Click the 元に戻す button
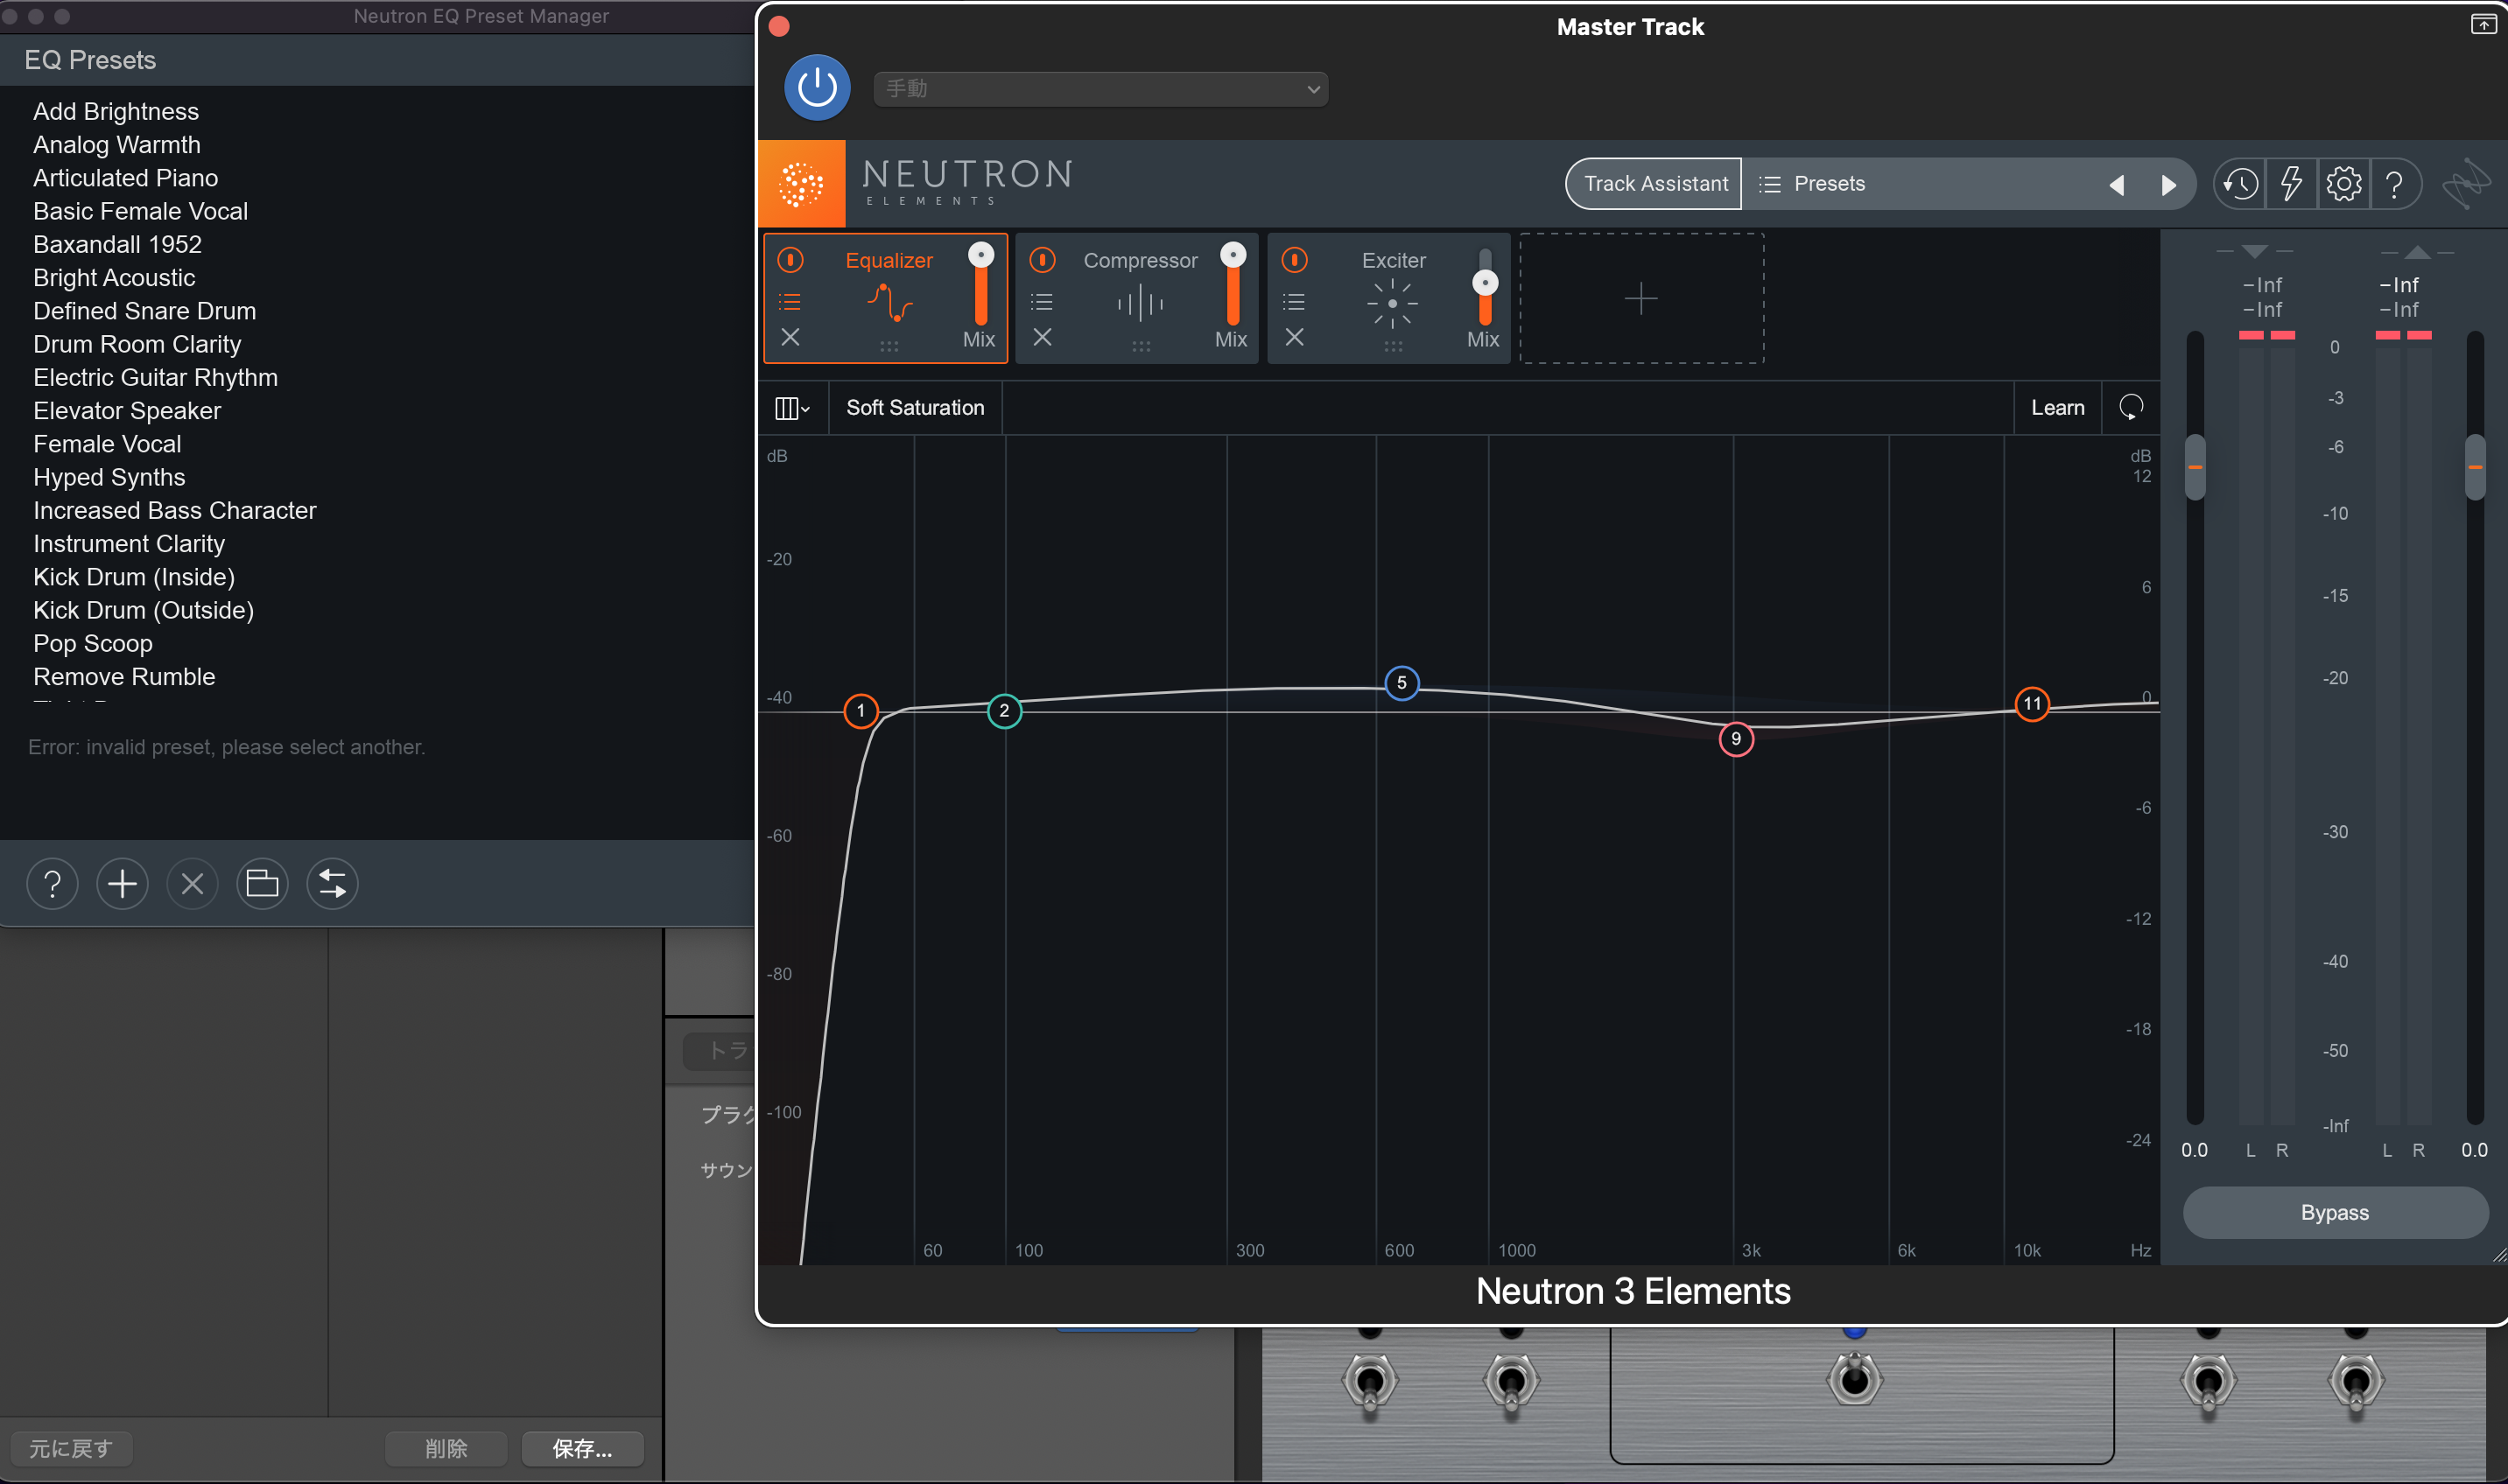 point(71,1448)
